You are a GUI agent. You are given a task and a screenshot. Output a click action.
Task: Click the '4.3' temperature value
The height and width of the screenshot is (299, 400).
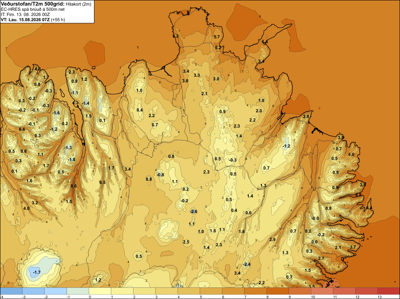coord(75,103)
